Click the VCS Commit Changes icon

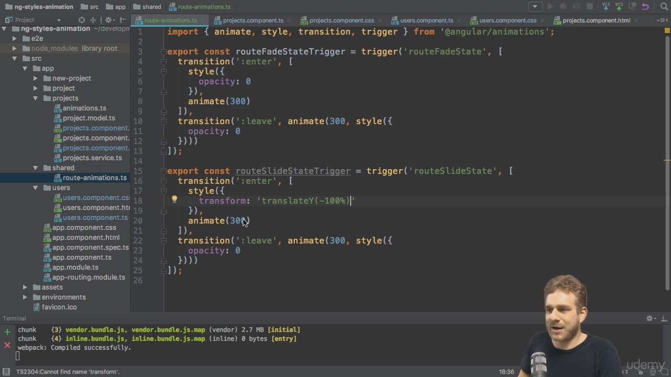tap(619, 7)
